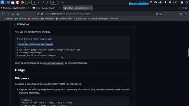Open the Google Hacking DB bookmark

[98, 19]
